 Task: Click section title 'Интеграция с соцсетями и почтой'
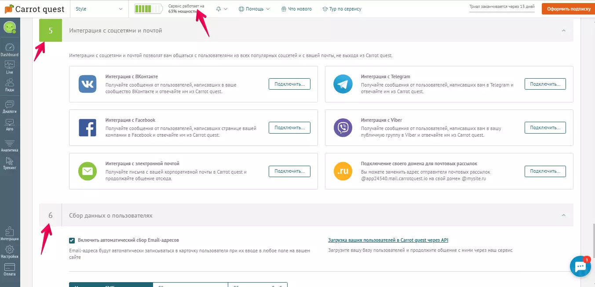tap(116, 31)
